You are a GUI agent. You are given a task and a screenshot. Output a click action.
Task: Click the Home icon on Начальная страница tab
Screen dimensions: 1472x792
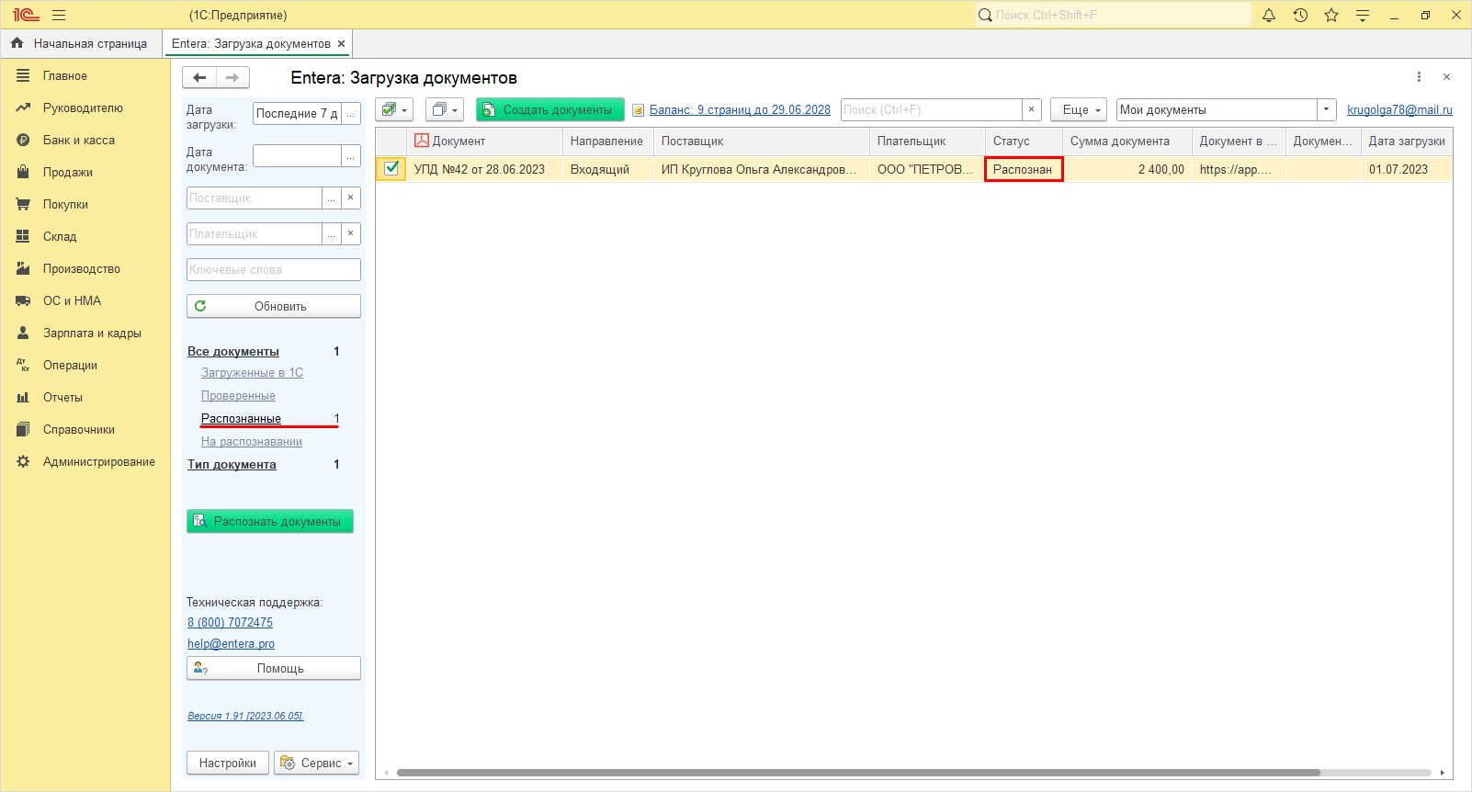click(17, 43)
